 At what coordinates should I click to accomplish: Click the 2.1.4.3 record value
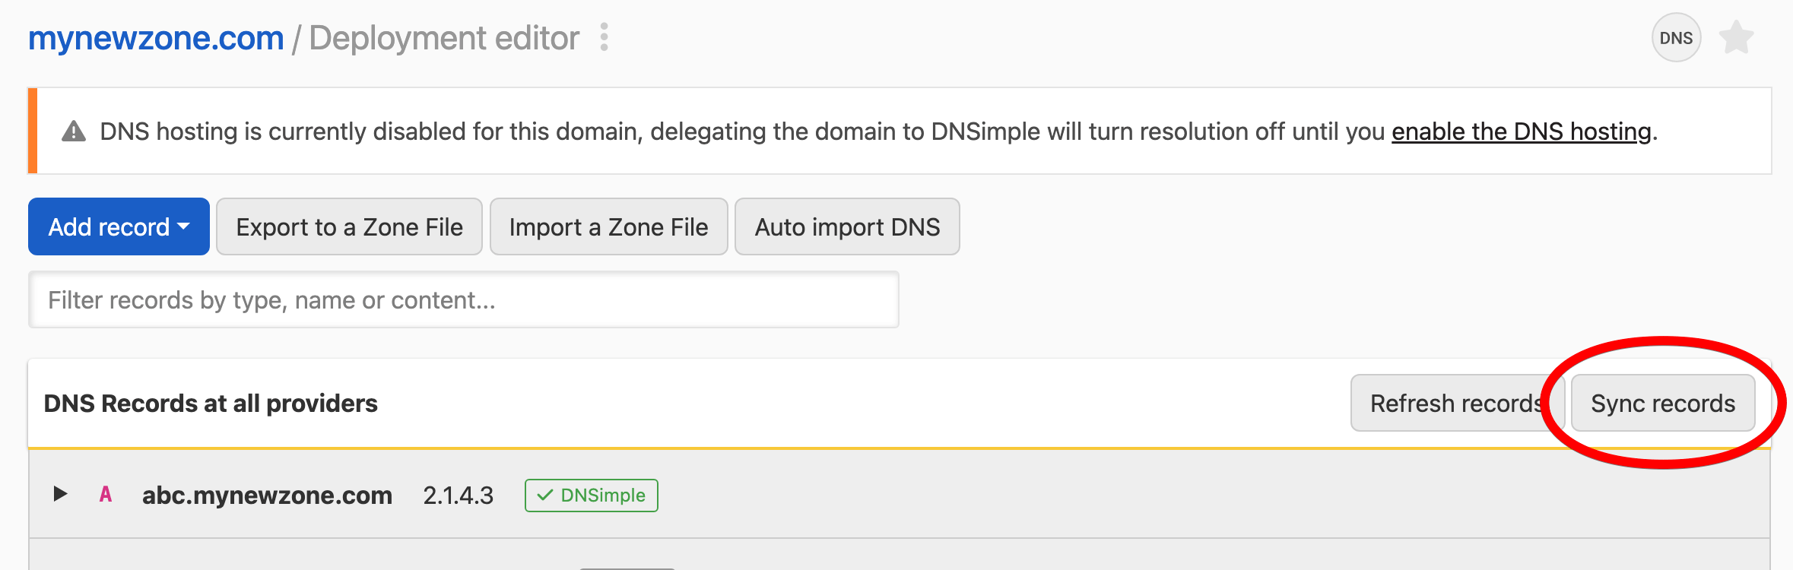458,496
